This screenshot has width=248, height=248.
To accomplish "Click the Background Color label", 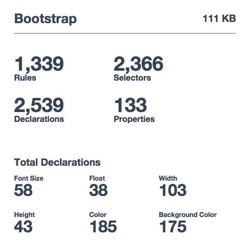I will click(188, 215).
